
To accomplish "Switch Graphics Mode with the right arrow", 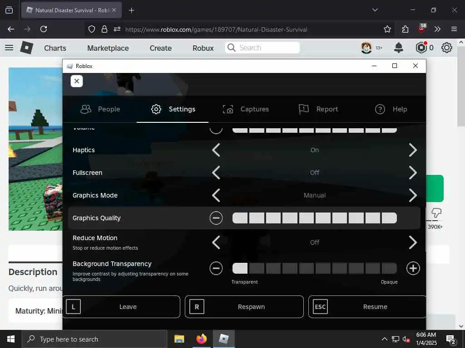I will click(413, 195).
